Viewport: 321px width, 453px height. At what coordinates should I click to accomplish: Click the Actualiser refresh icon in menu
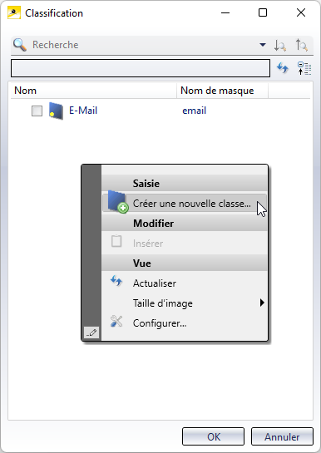[116, 281]
